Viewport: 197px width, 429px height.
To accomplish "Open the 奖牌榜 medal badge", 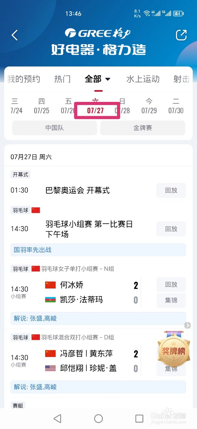I will [173, 349].
